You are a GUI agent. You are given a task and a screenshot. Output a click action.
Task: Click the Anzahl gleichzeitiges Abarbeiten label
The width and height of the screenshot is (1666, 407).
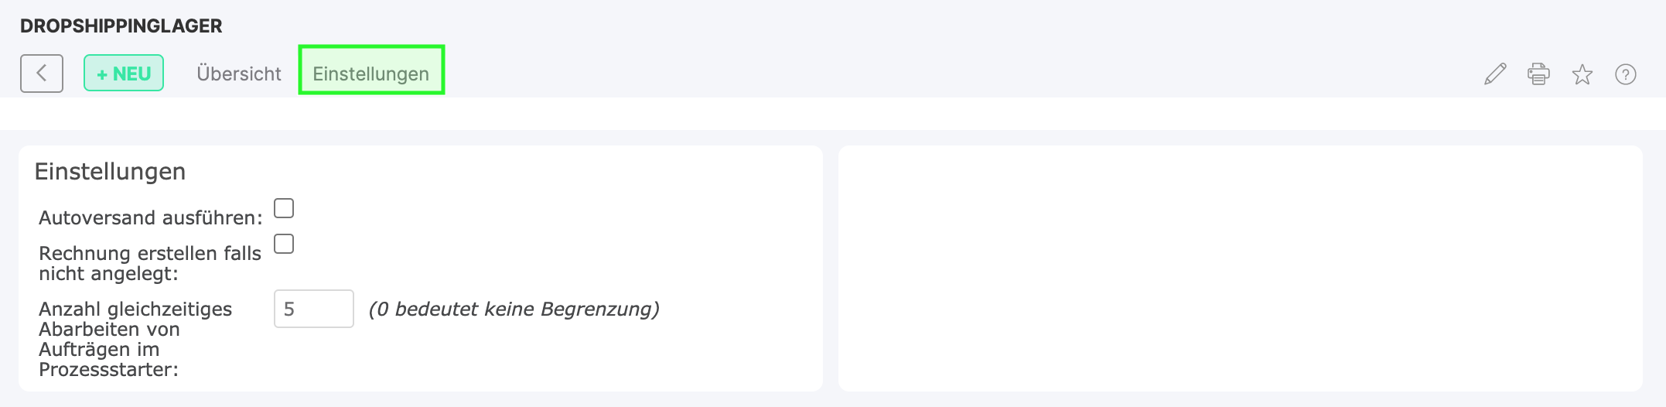click(135, 339)
